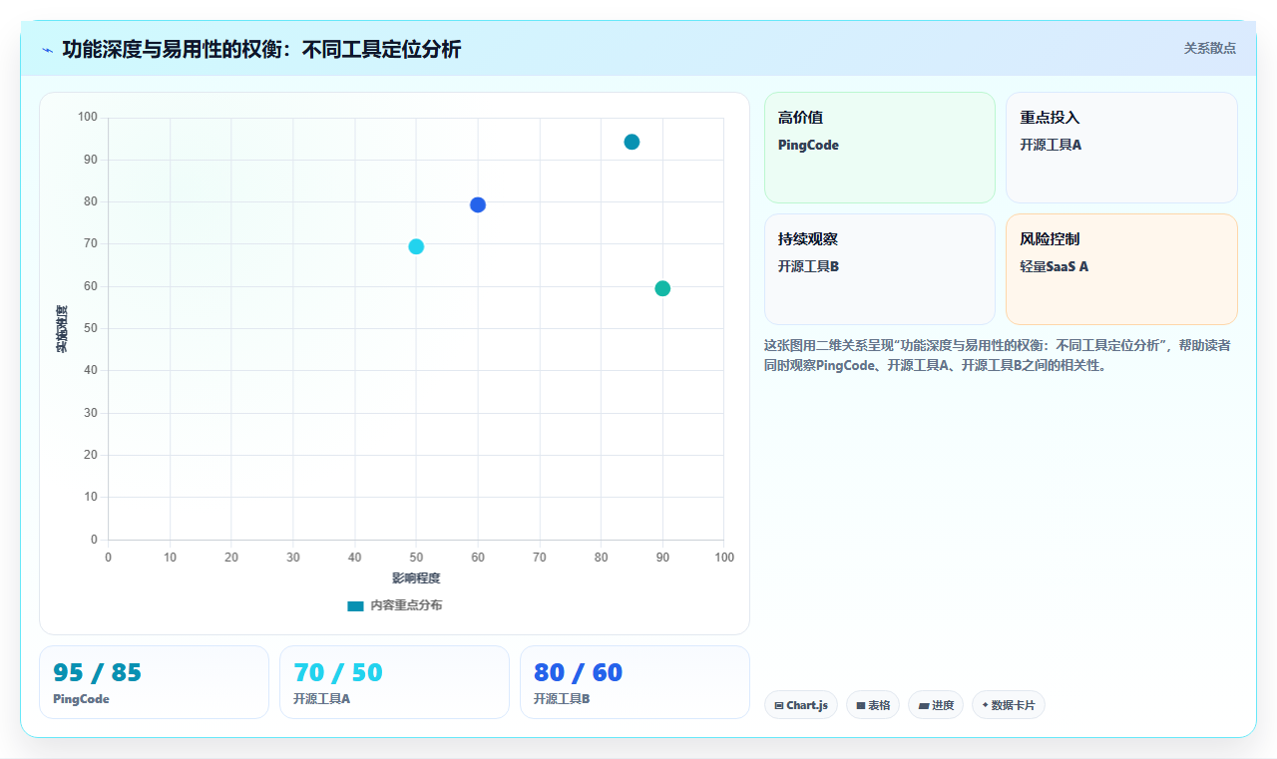1277x759 pixels.
Task: Click the lightning icon beside the title
Action: (47, 49)
